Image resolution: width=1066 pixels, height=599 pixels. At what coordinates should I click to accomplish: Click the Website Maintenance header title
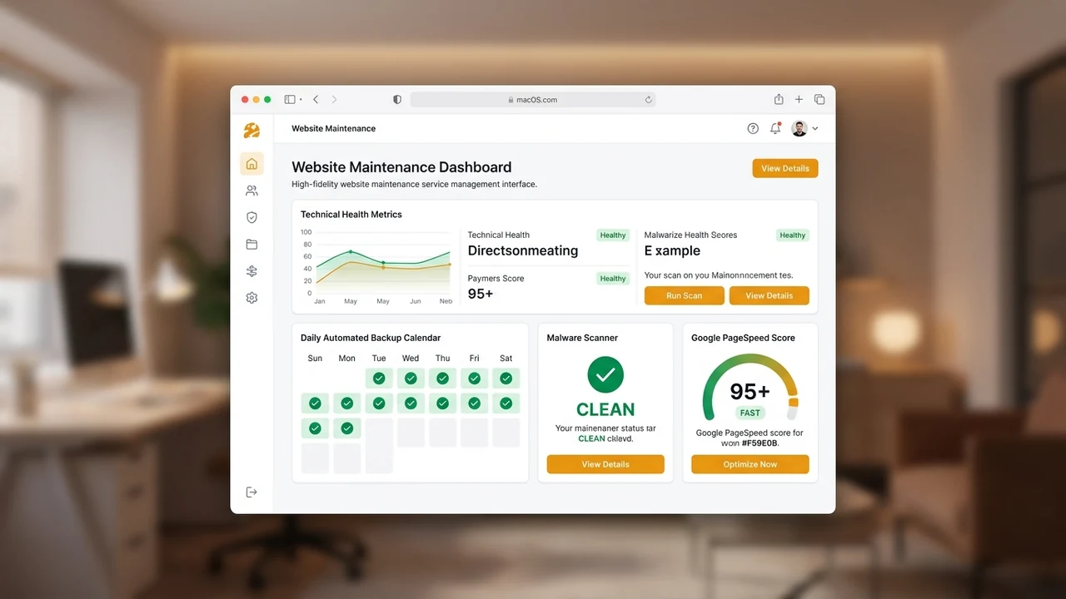pyautogui.click(x=333, y=129)
